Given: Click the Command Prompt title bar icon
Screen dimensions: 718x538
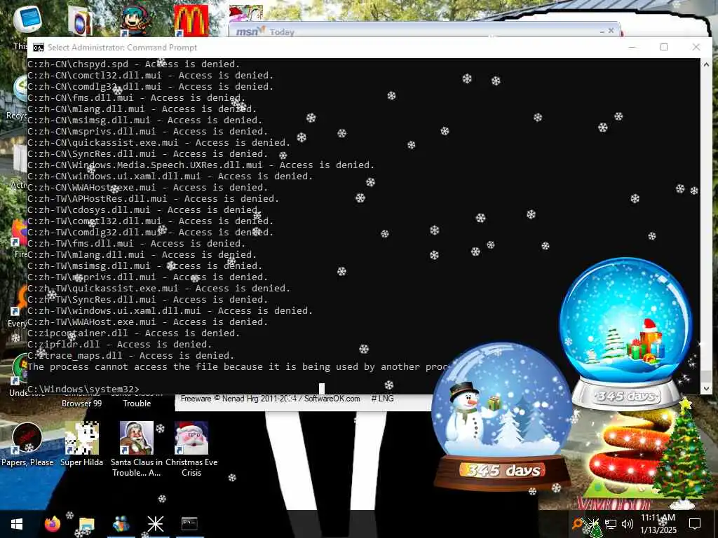Looking at the screenshot, I should click(x=39, y=48).
